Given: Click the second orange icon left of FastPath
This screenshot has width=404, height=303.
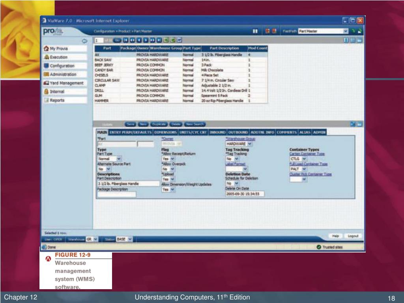Looking at the screenshot, I should (274, 31).
